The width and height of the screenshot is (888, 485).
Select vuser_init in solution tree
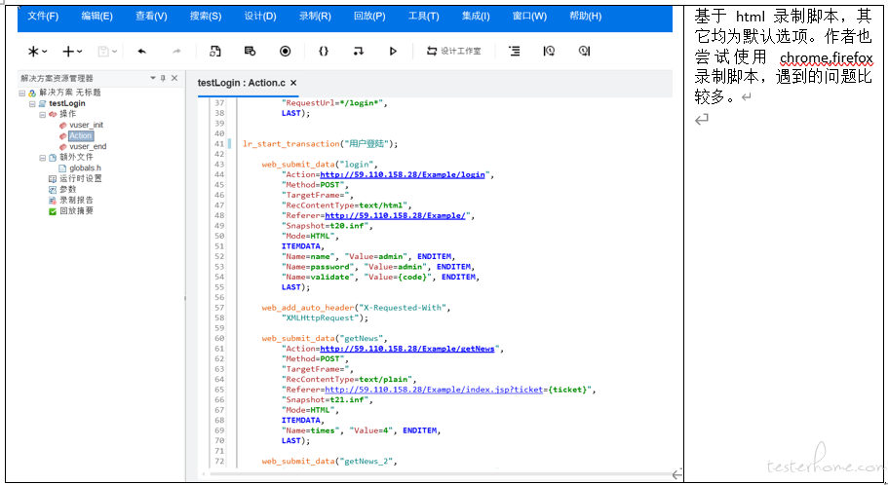[86, 125]
